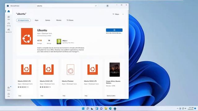Viewport: 198px width, 111px height.
Task: Click the 14 ratings count
Action: 49,40
